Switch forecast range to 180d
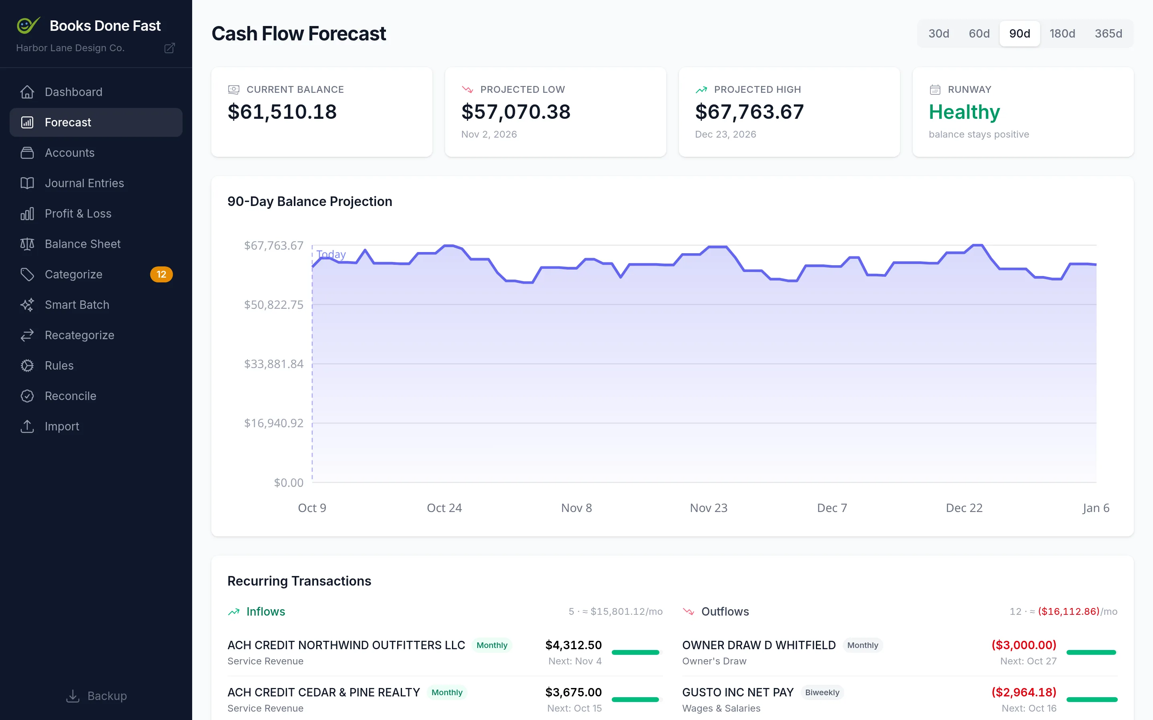Image resolution: width=1153 pixels, height=720 pixels. 1062,33
